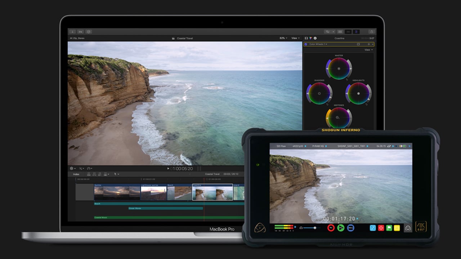Click the Highlights color wheel center
Screen dimensions: 461x259
(358, 93)
